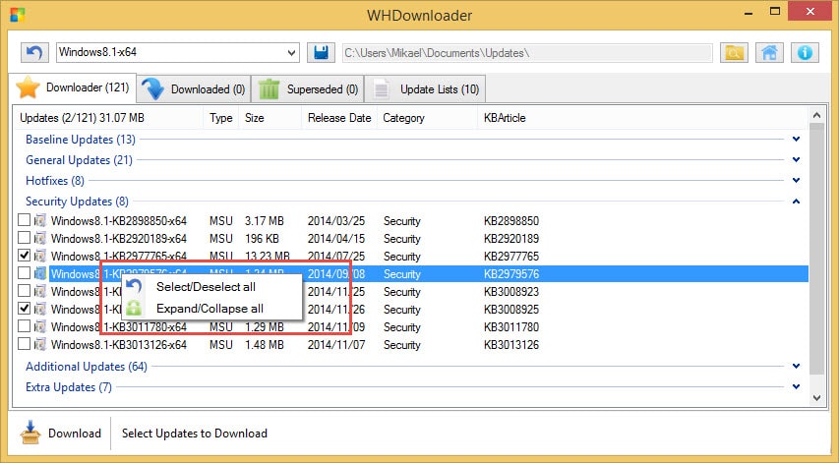This screenshot has height=463, width=839.
Task: Click the Download box icon at bottom
Action: pyautogui.click(x=30, y=432)
